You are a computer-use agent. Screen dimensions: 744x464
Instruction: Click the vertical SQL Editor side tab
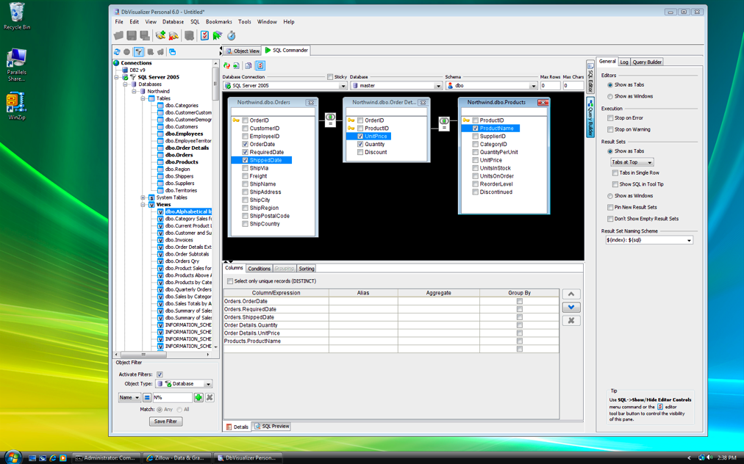[590, 77]
